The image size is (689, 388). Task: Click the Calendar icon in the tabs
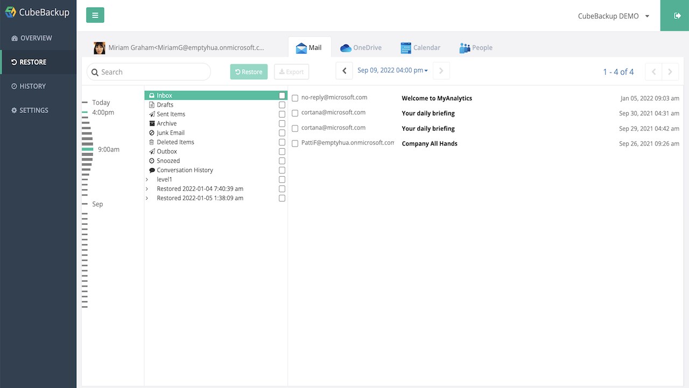pyautogui.click(x=406, y=48)
